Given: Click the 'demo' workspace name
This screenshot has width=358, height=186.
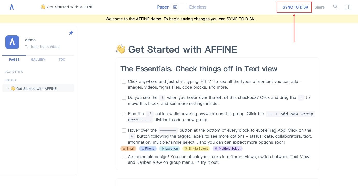Looking at the screenshot, I should 30,40.
